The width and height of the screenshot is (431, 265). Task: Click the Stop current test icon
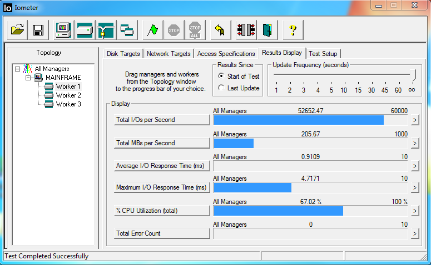tap(174, 30)
